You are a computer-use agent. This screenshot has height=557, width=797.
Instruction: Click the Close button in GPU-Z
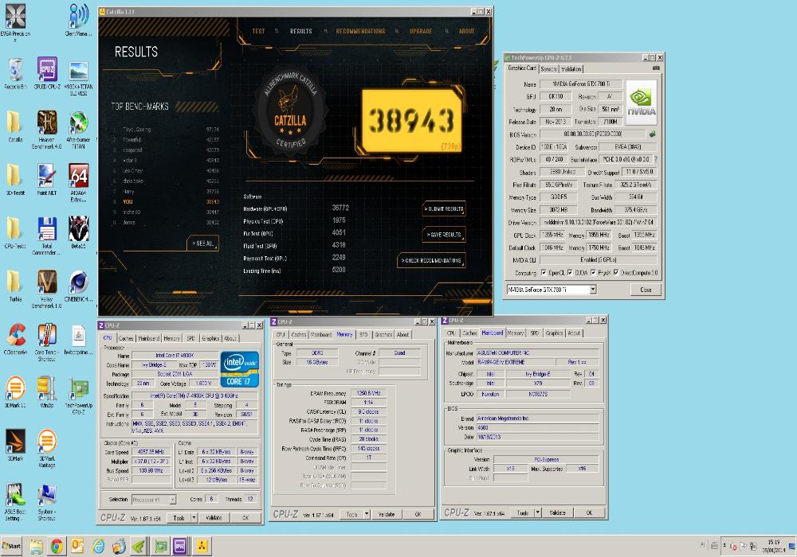646,290
